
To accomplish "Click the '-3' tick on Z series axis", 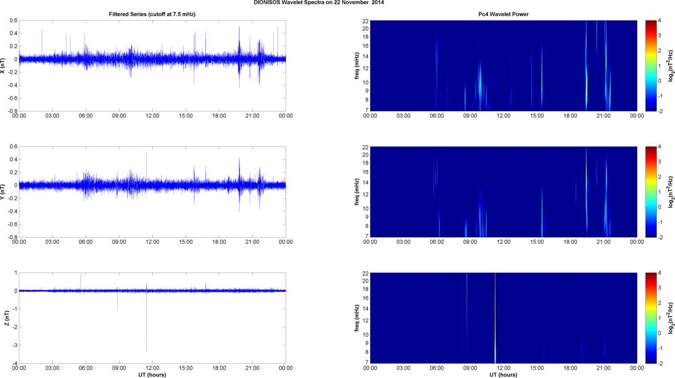I will (14, 346).
